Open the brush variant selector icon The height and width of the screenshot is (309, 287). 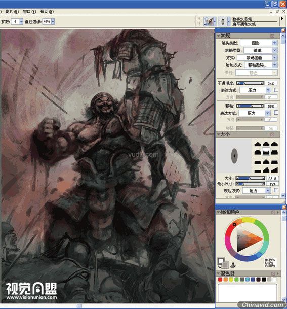click(224, 21)
